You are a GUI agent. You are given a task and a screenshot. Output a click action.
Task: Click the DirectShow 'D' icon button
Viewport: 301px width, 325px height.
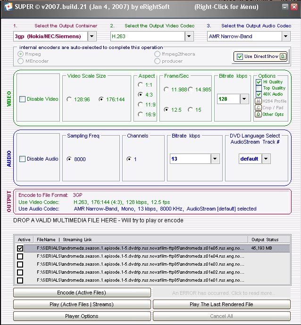tap(283, 57)
